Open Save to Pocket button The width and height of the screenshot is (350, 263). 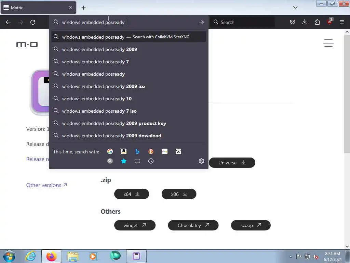tap(293, 22)
